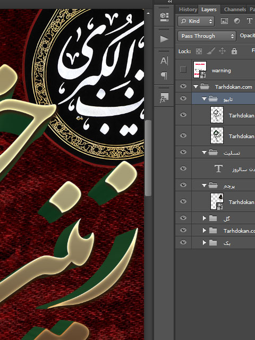255x340 pixels.
Task: Hide the گل group
Action: coord(183,218)
